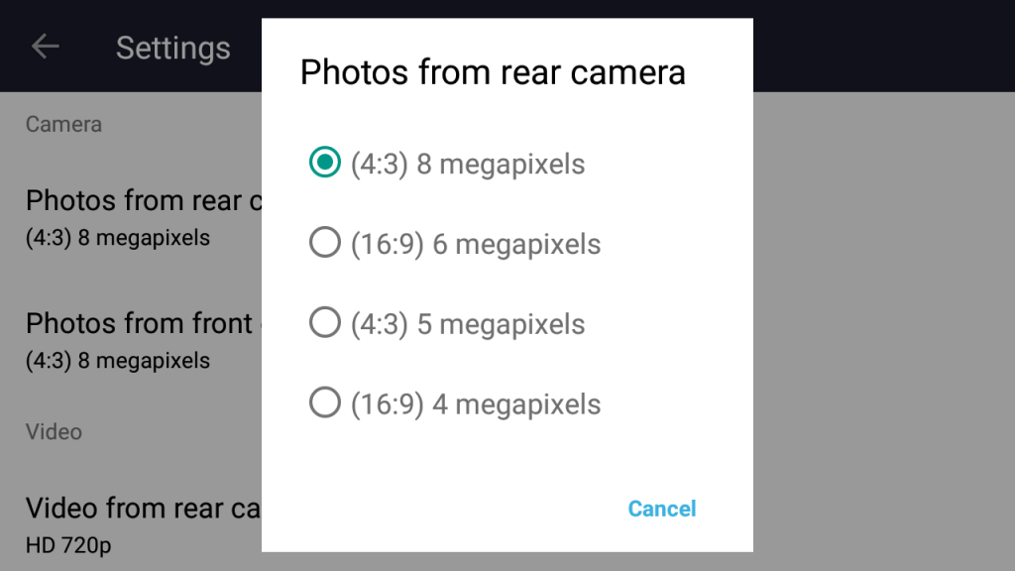Tap the "(16:9) 6 megapixels" option label

point(476,244)
